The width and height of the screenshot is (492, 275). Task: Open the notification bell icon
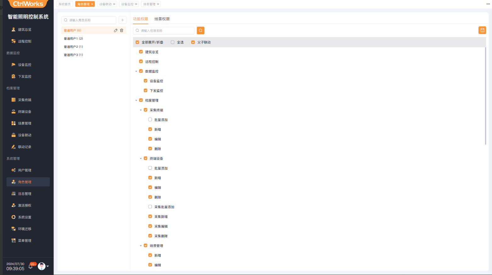[x=31, y=267]
